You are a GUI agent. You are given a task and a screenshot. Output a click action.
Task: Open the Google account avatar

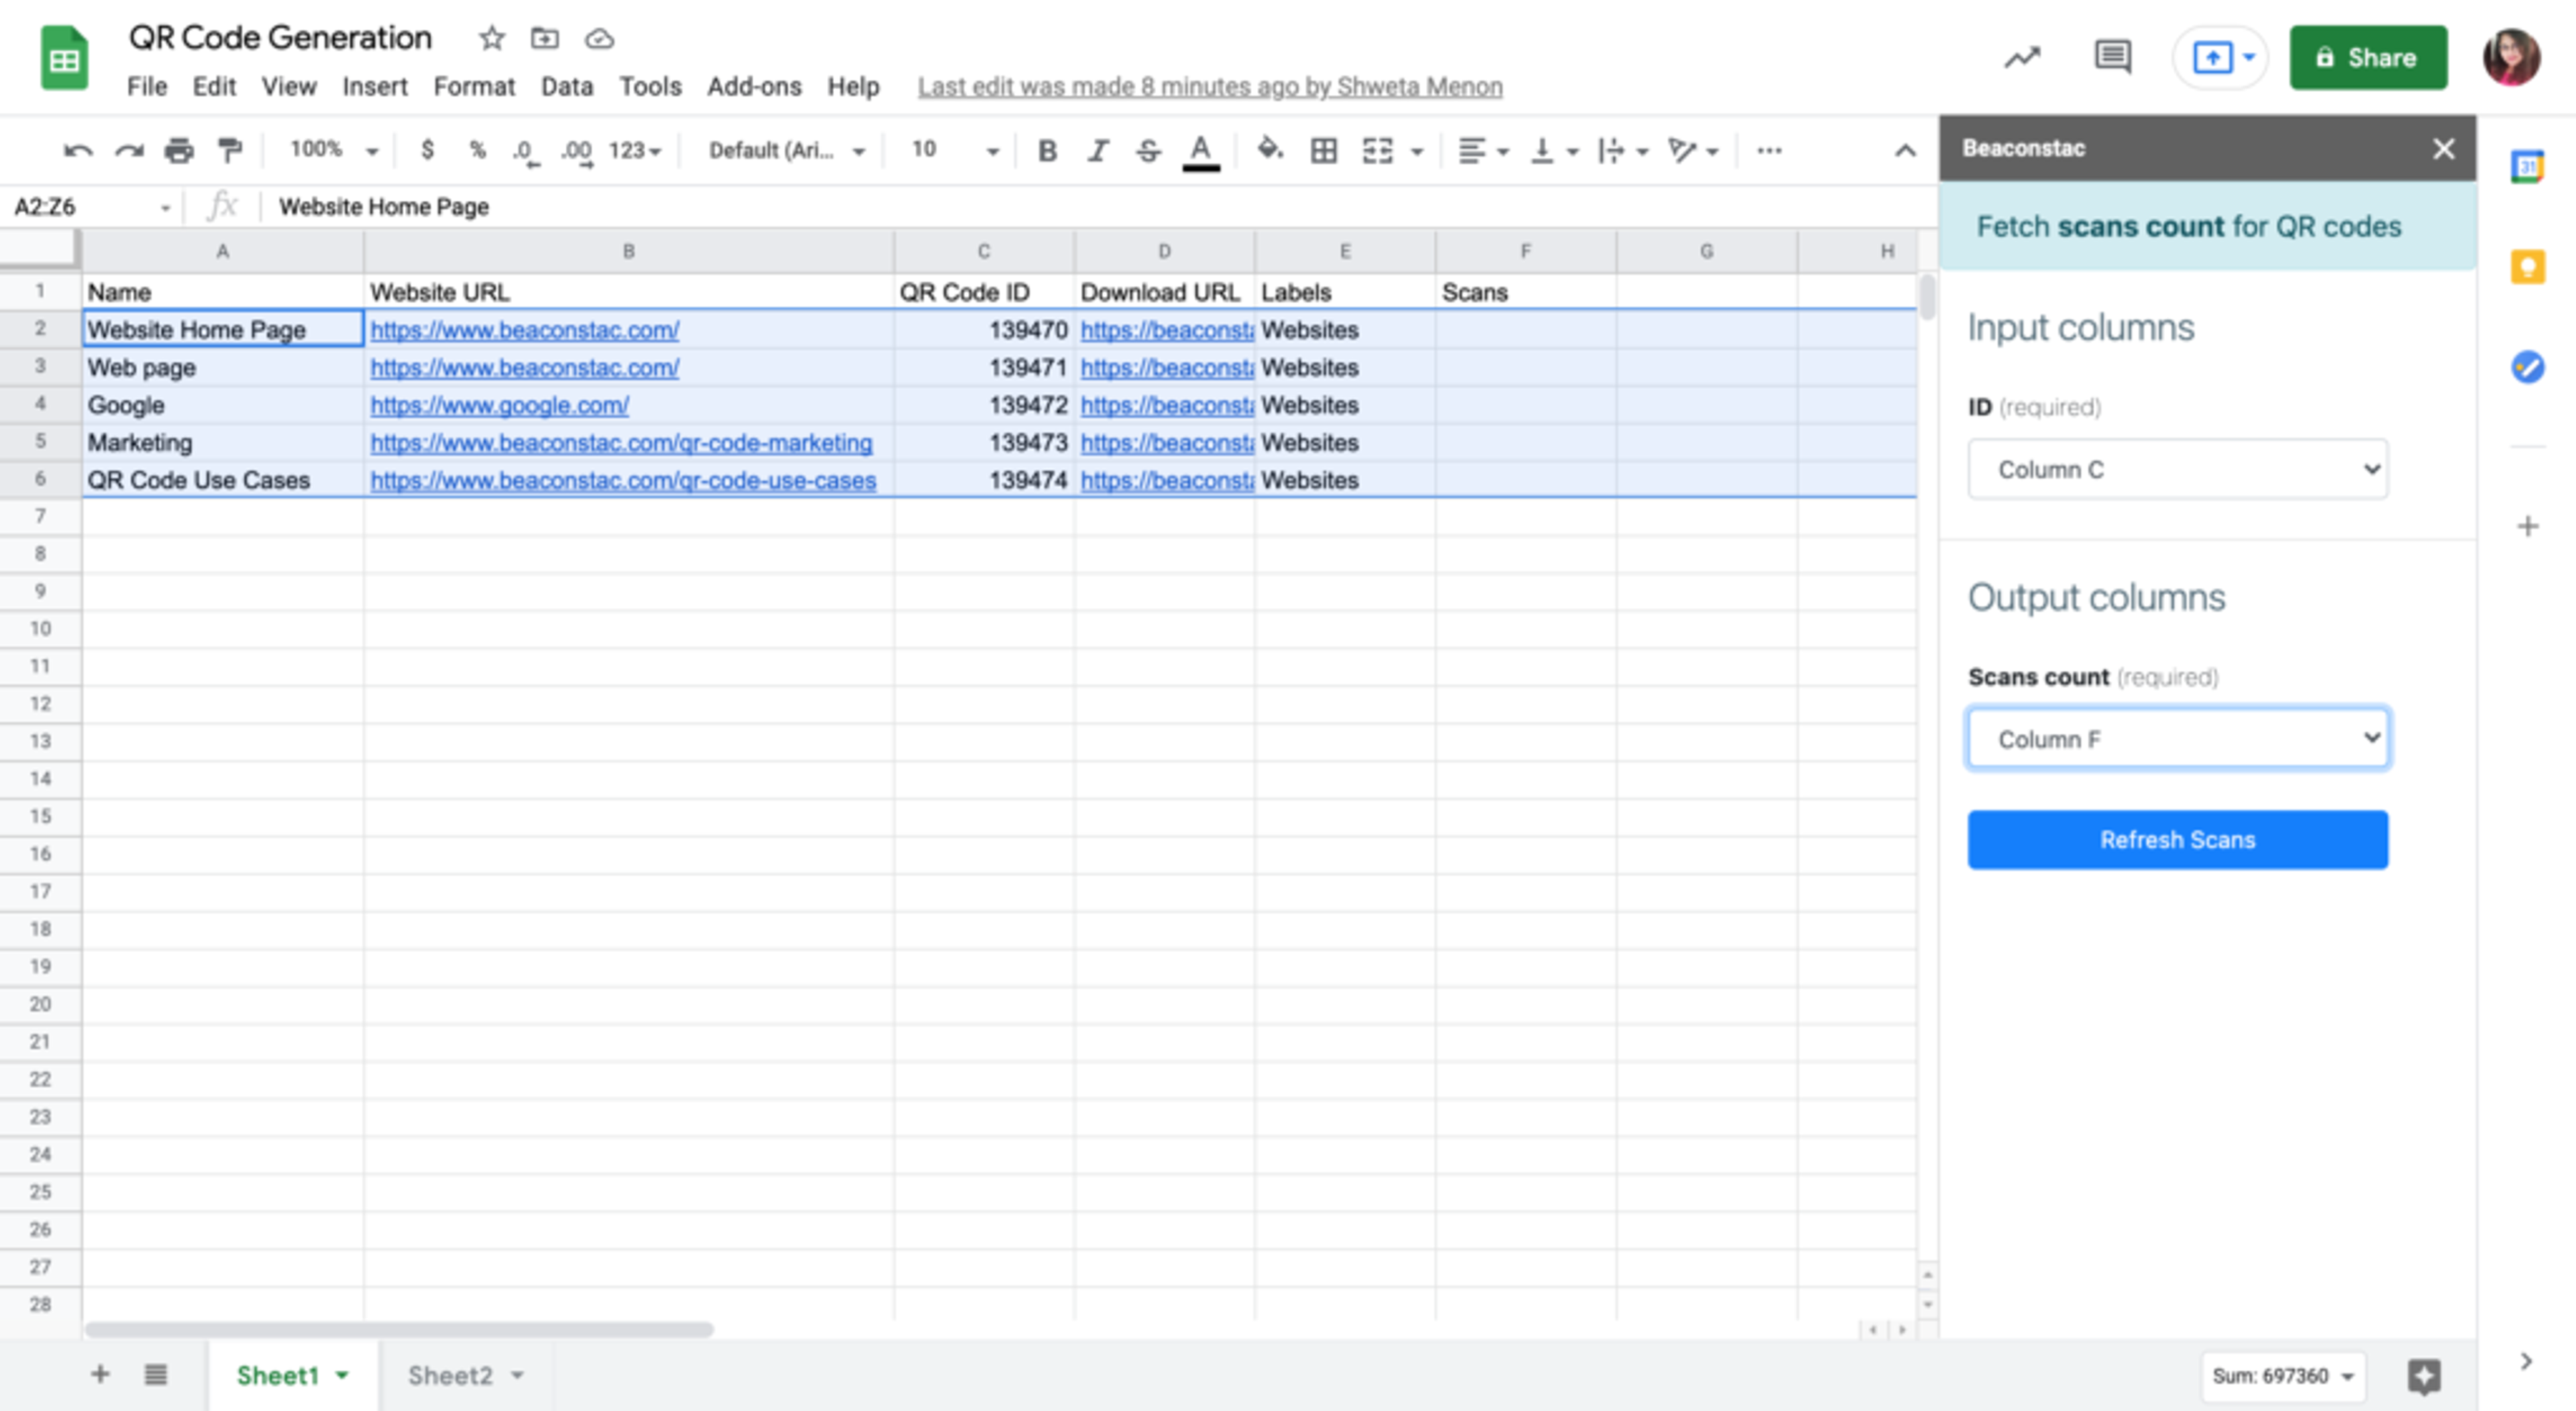2512,57
